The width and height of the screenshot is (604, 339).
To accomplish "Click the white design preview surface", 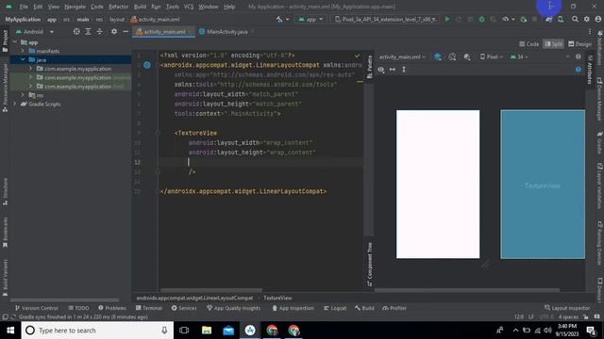I will tap(438, 185).
